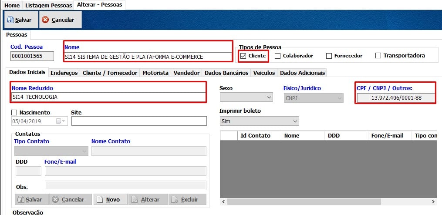
Task: Save the person record with top Salvar button
Action: pos(21,20)
